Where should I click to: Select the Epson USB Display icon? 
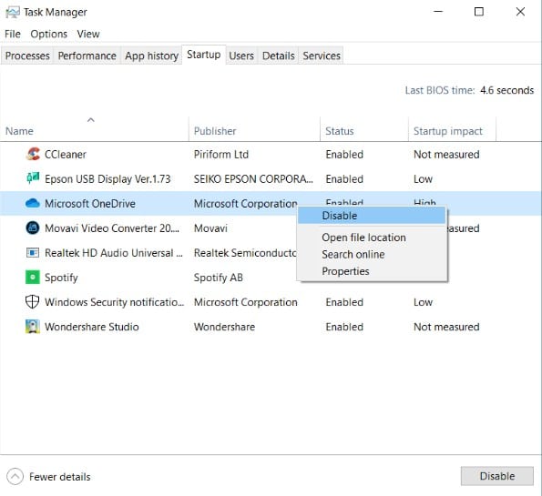[x=33, y=178]
